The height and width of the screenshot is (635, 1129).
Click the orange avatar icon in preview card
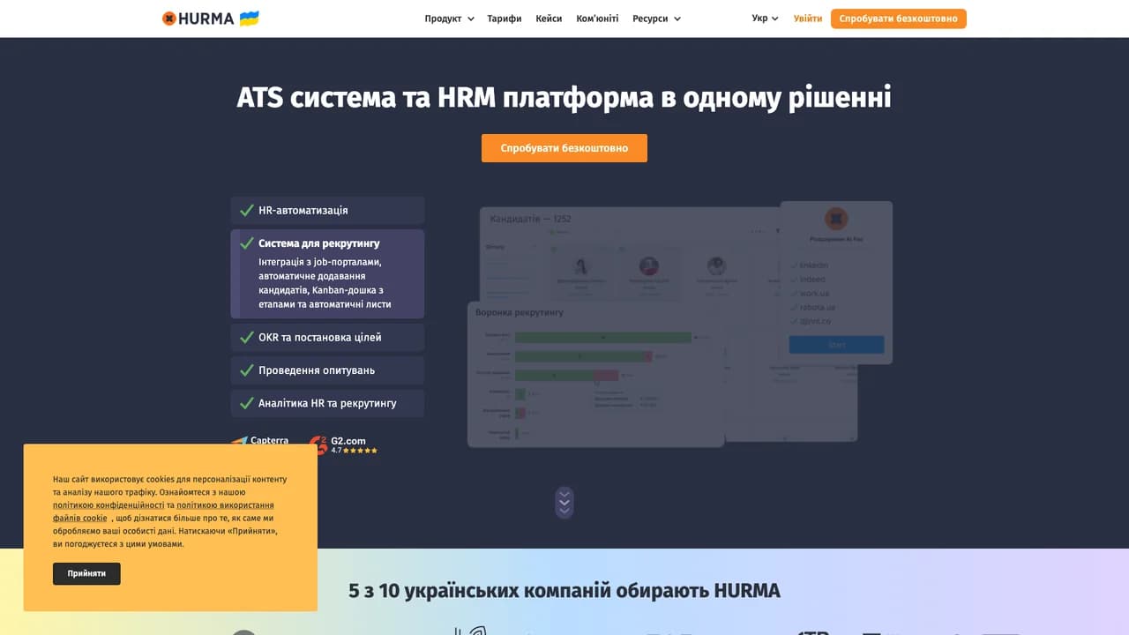[836, 219]
